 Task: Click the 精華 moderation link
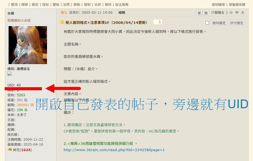pyautogui.click(x=25, y=4)
